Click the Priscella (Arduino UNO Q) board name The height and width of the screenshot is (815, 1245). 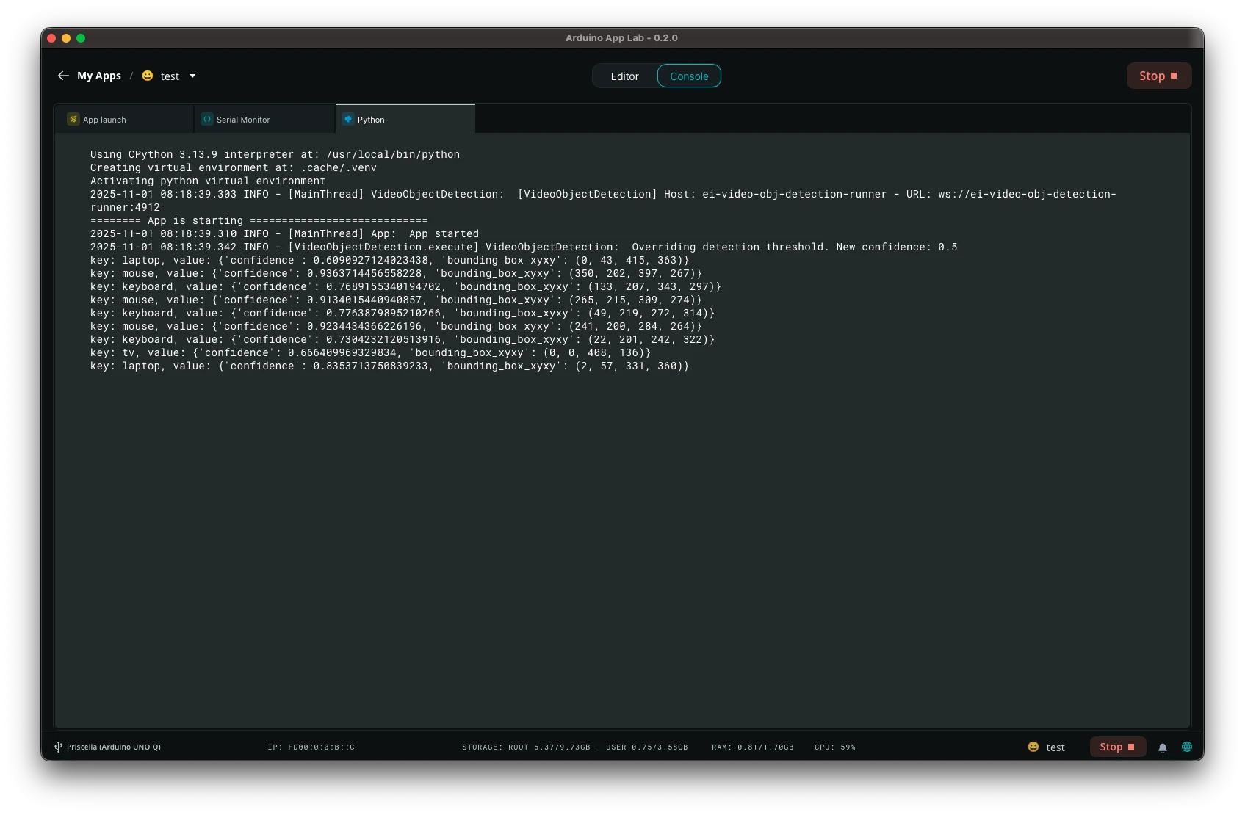114,747
